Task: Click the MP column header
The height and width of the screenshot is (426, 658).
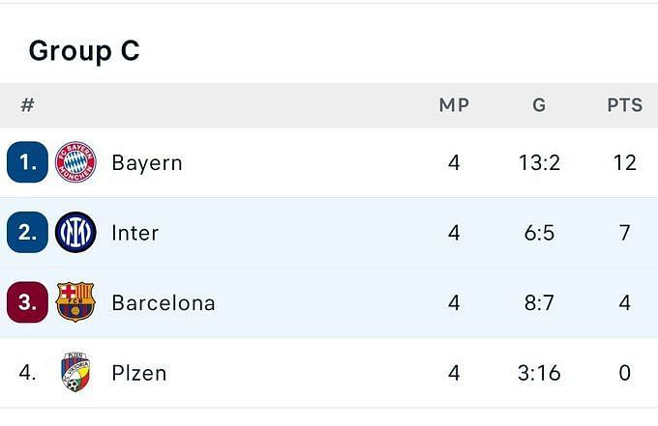Action: pos(454,104)
